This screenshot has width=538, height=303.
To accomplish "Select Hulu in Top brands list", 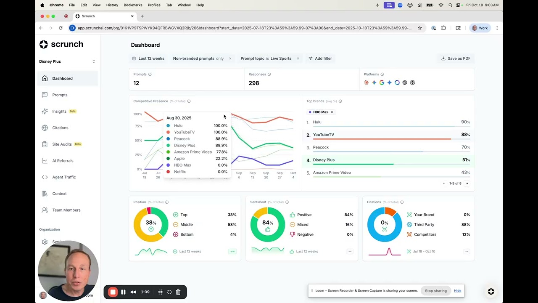I will tap(388, 122).
